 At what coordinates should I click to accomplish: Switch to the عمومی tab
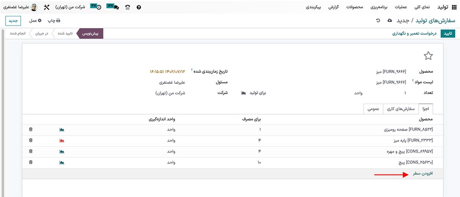(x=374, y=109)
